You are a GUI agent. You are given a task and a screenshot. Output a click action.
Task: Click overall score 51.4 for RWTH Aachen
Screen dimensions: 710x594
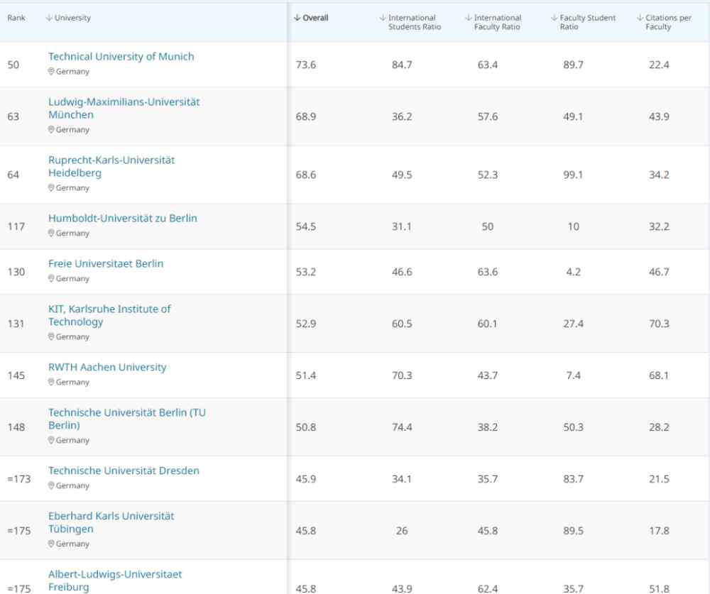point(305,376)
